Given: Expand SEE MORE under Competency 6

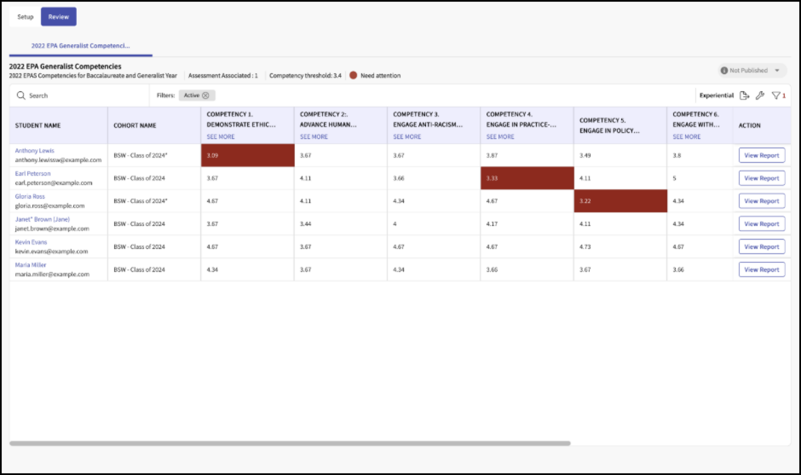Looking at the screenshot, I should [686, 136].
